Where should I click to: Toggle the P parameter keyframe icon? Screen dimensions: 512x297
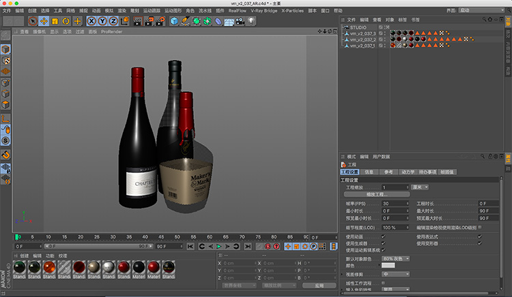313,247
